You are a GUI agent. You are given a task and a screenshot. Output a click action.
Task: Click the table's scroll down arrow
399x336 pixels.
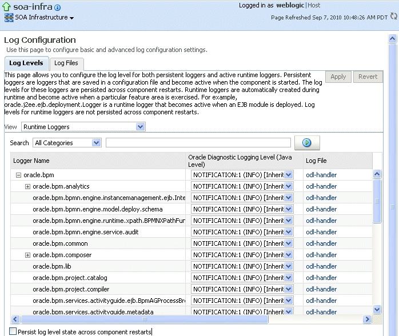[x=377, y=309]
